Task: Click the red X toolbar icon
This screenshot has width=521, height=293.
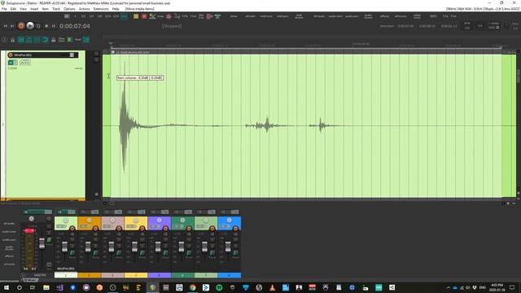Action: coord(144,16)
